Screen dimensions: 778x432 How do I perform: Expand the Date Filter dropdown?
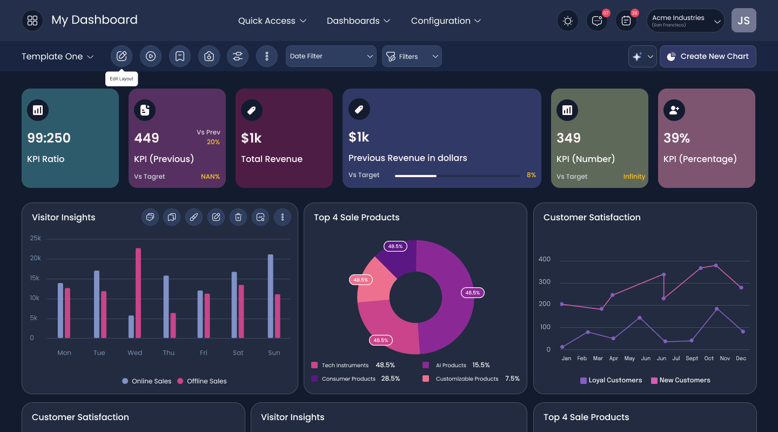tap(331, 56)
